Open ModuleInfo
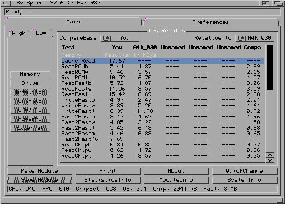 click(x=176, y=180)
